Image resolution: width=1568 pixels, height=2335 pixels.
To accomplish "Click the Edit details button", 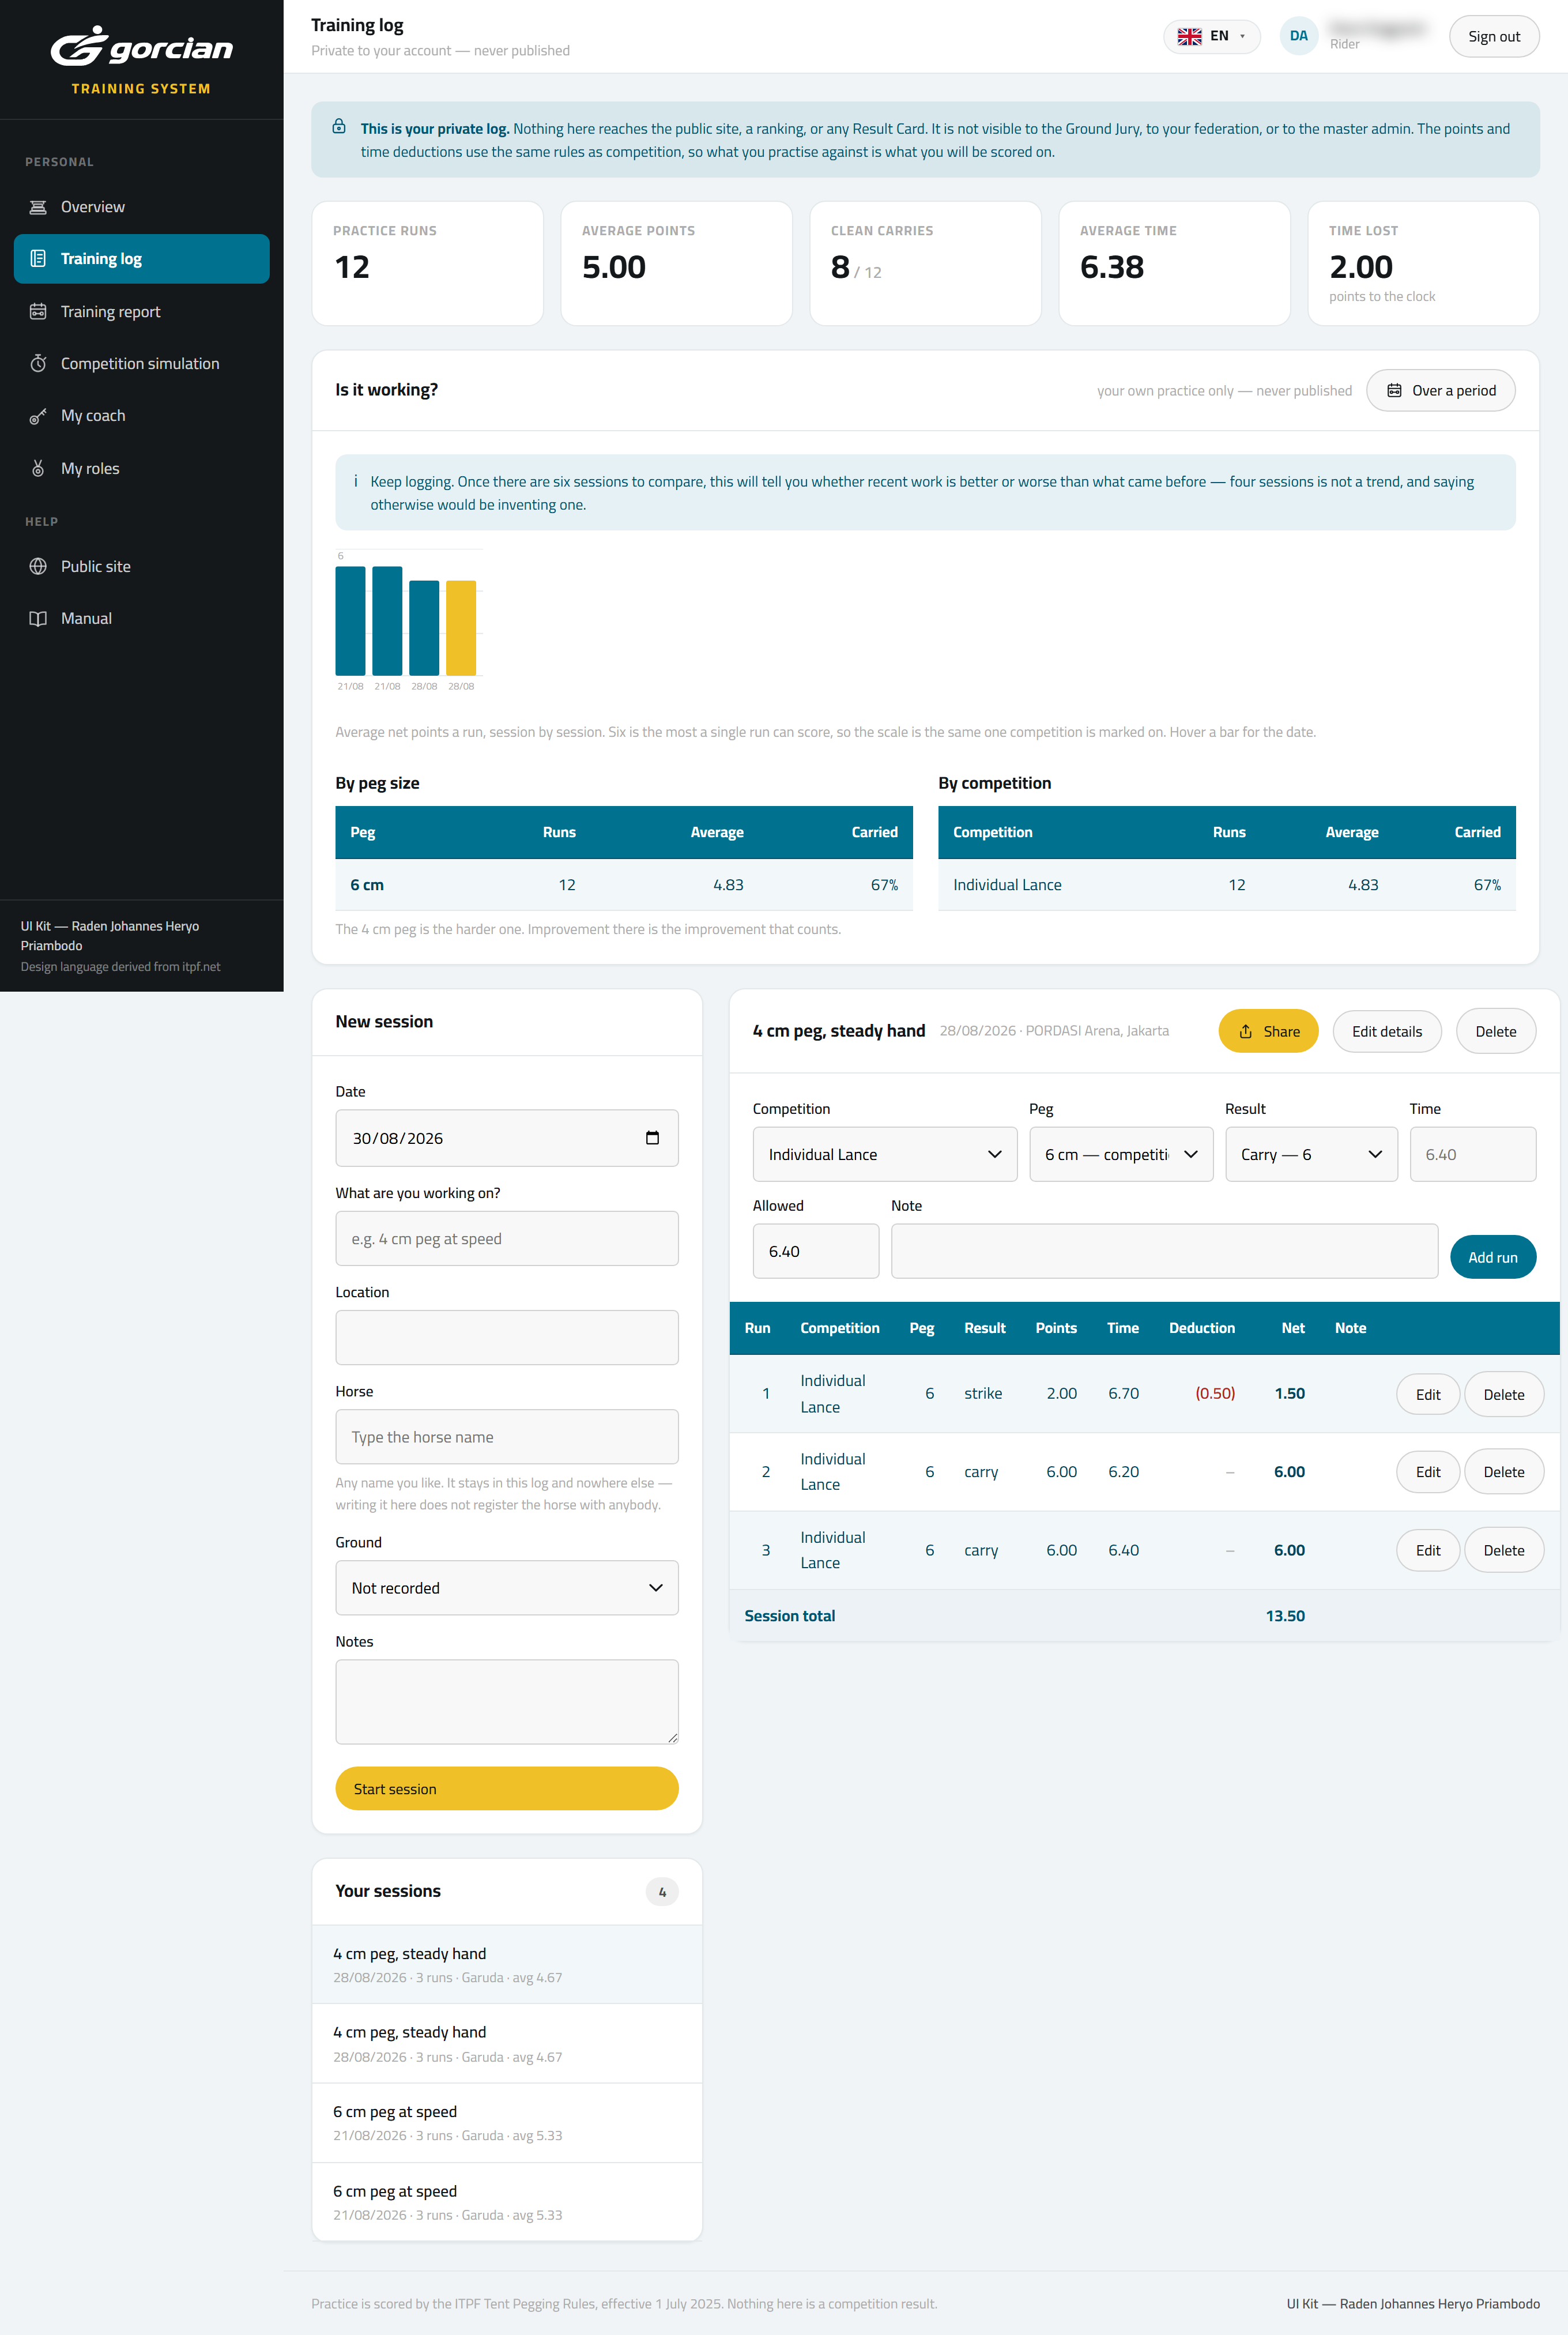I will coord(1386,1031).
